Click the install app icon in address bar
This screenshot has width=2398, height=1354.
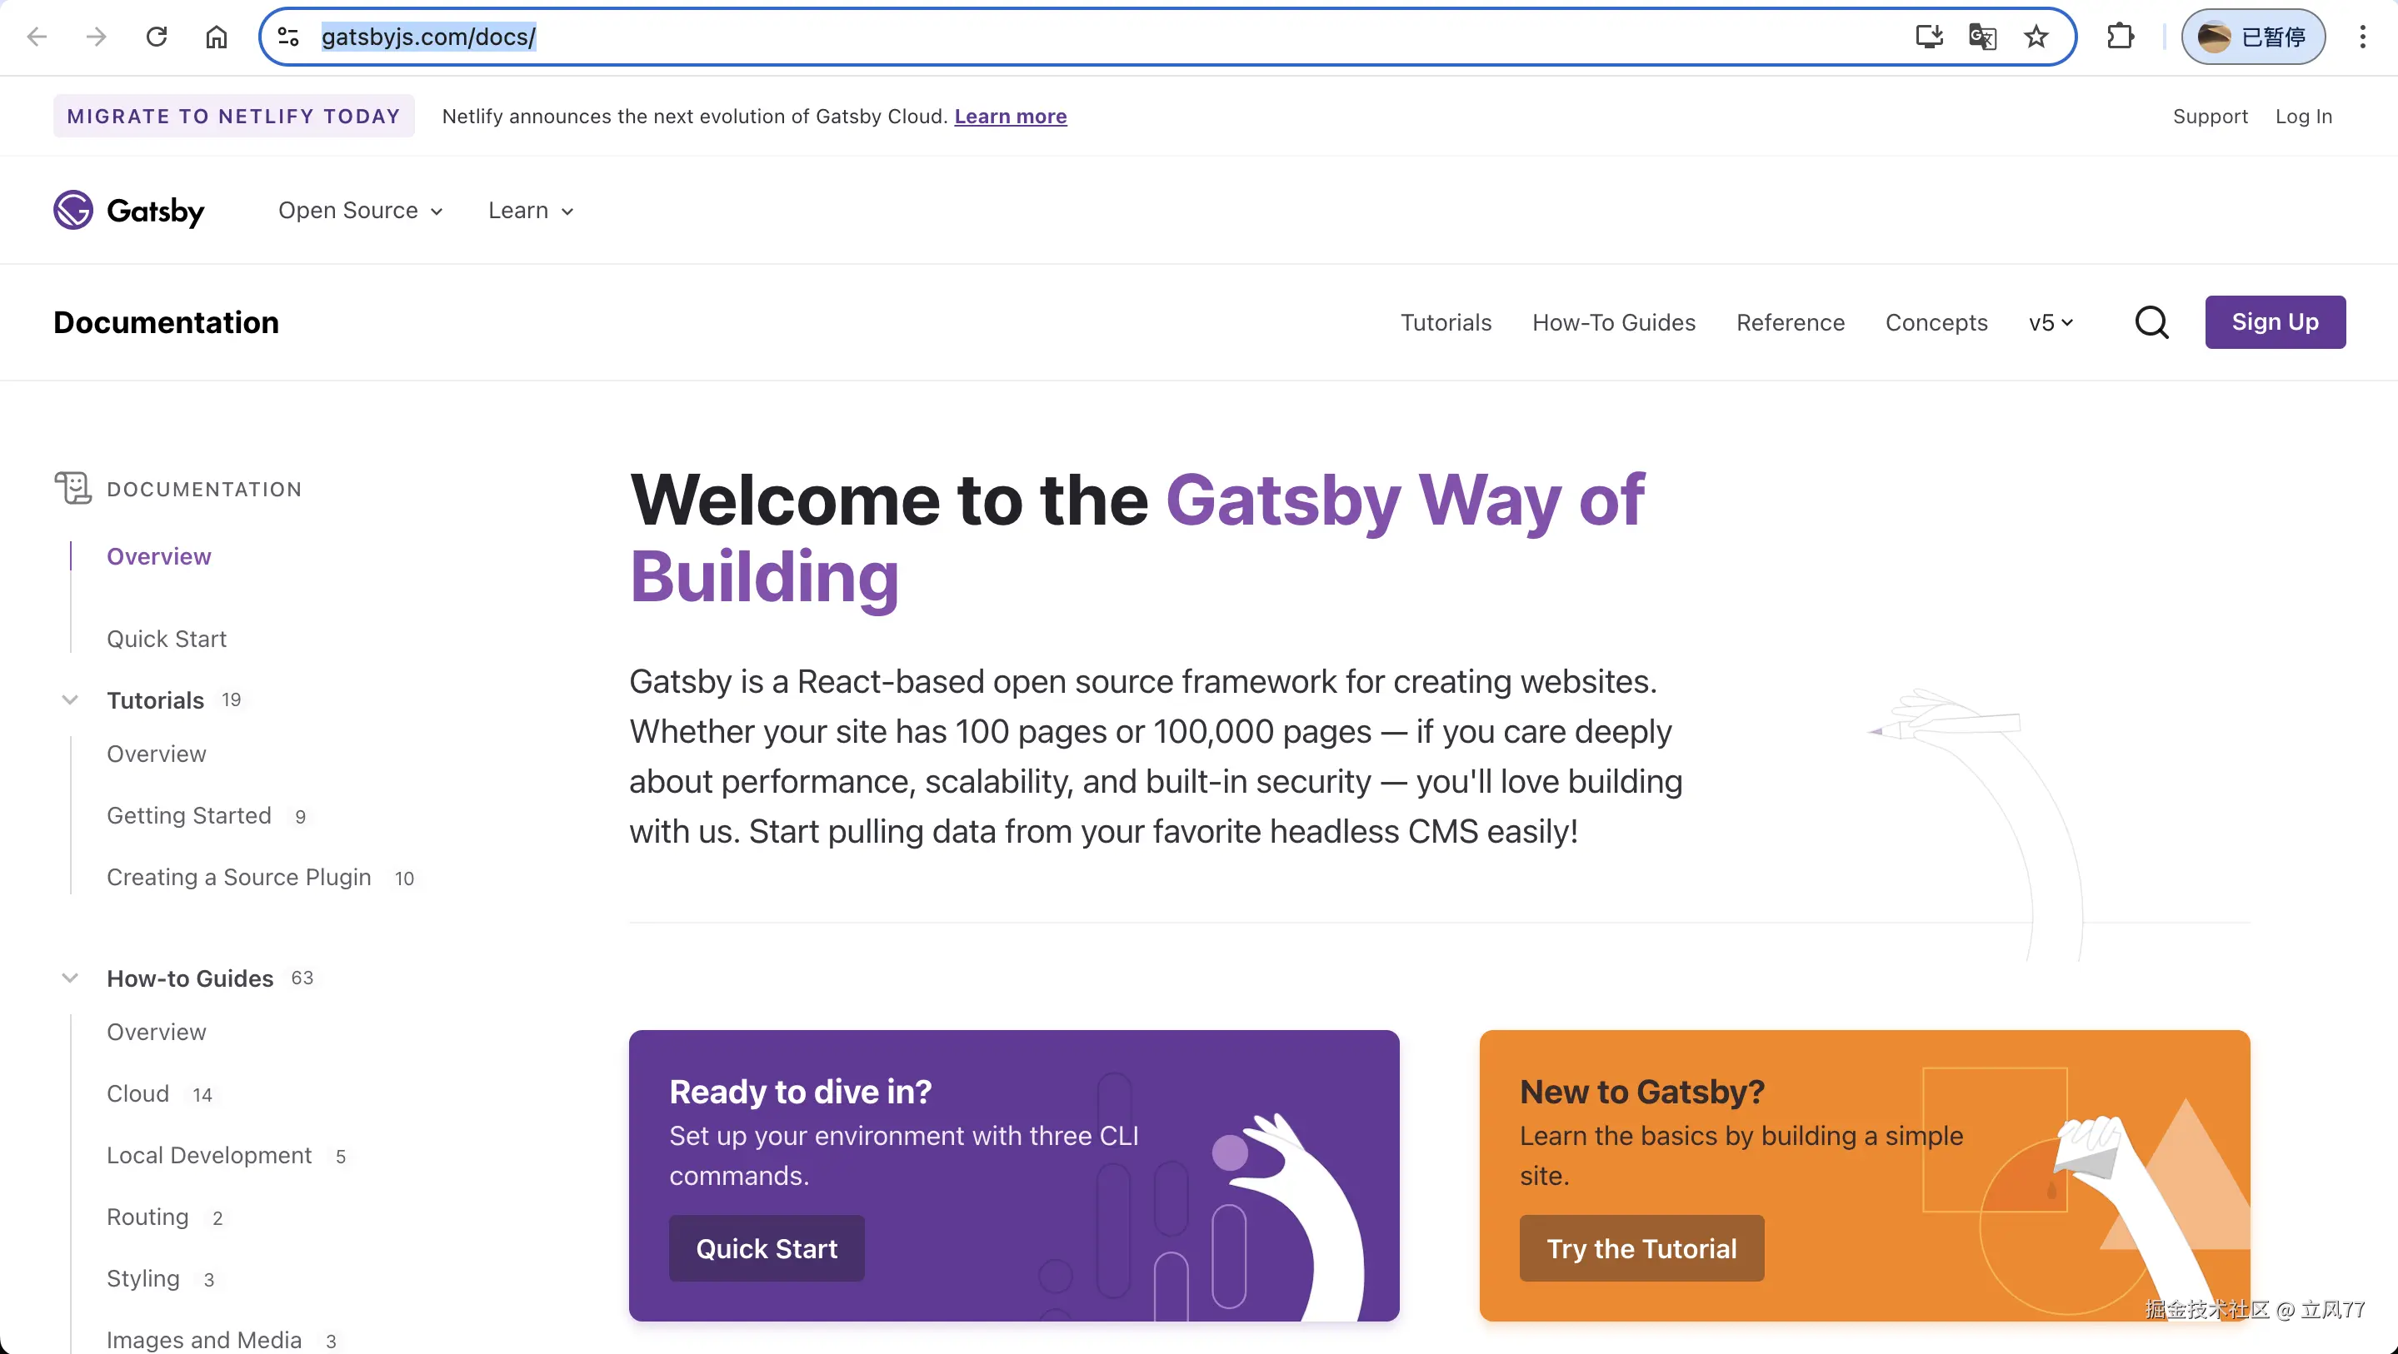[1929, 37]
